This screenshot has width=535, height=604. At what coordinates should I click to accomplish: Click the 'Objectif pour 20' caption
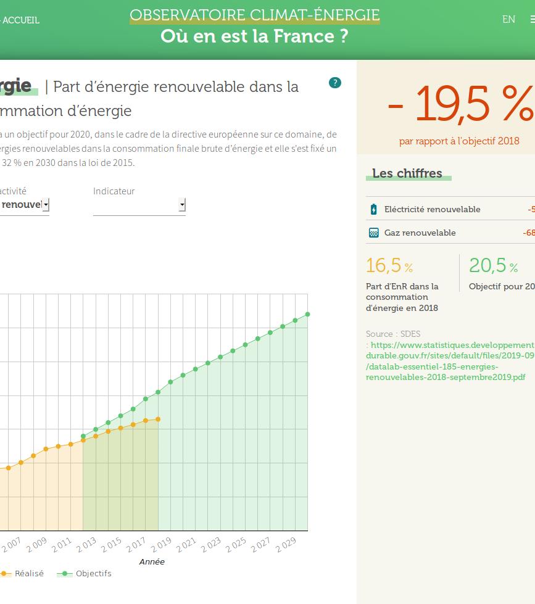(502, 287)
